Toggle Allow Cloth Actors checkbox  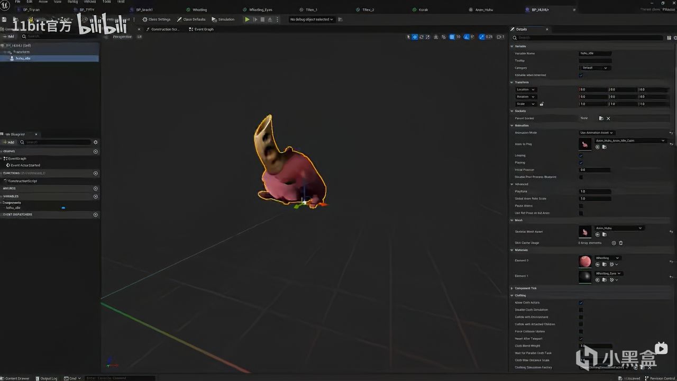tap(581, 303)
